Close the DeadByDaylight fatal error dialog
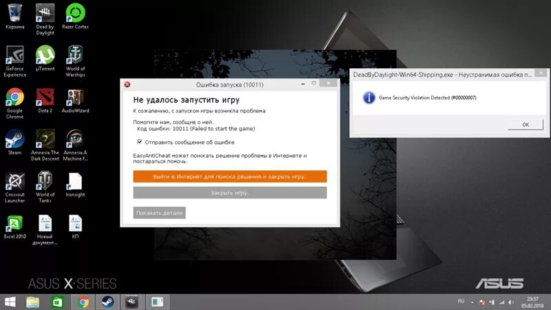The width and height of the screenshot is (551, 310). click(541, 73)
